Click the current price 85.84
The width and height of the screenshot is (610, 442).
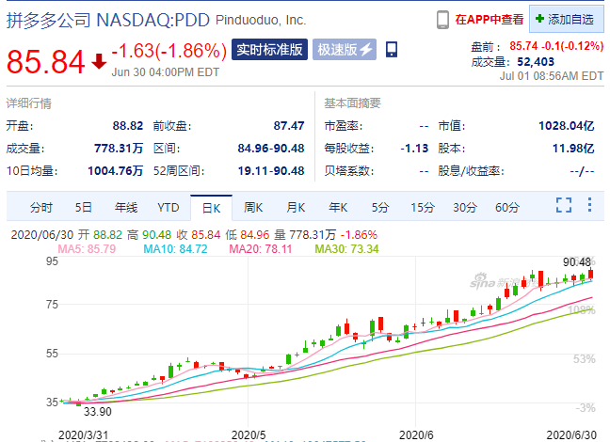tap(46, 61)
